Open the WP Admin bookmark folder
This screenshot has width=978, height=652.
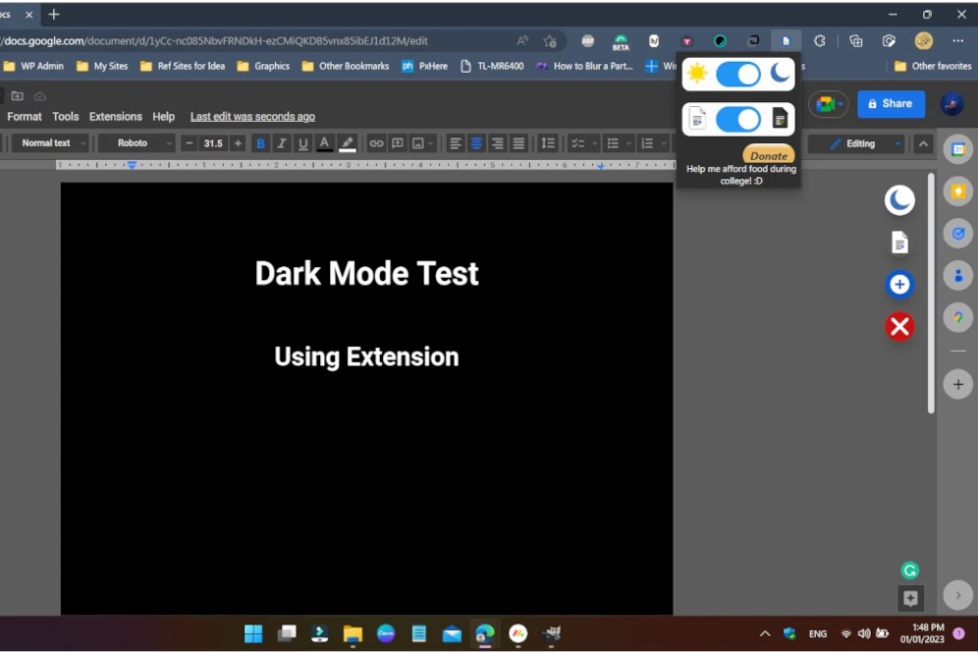33,66
